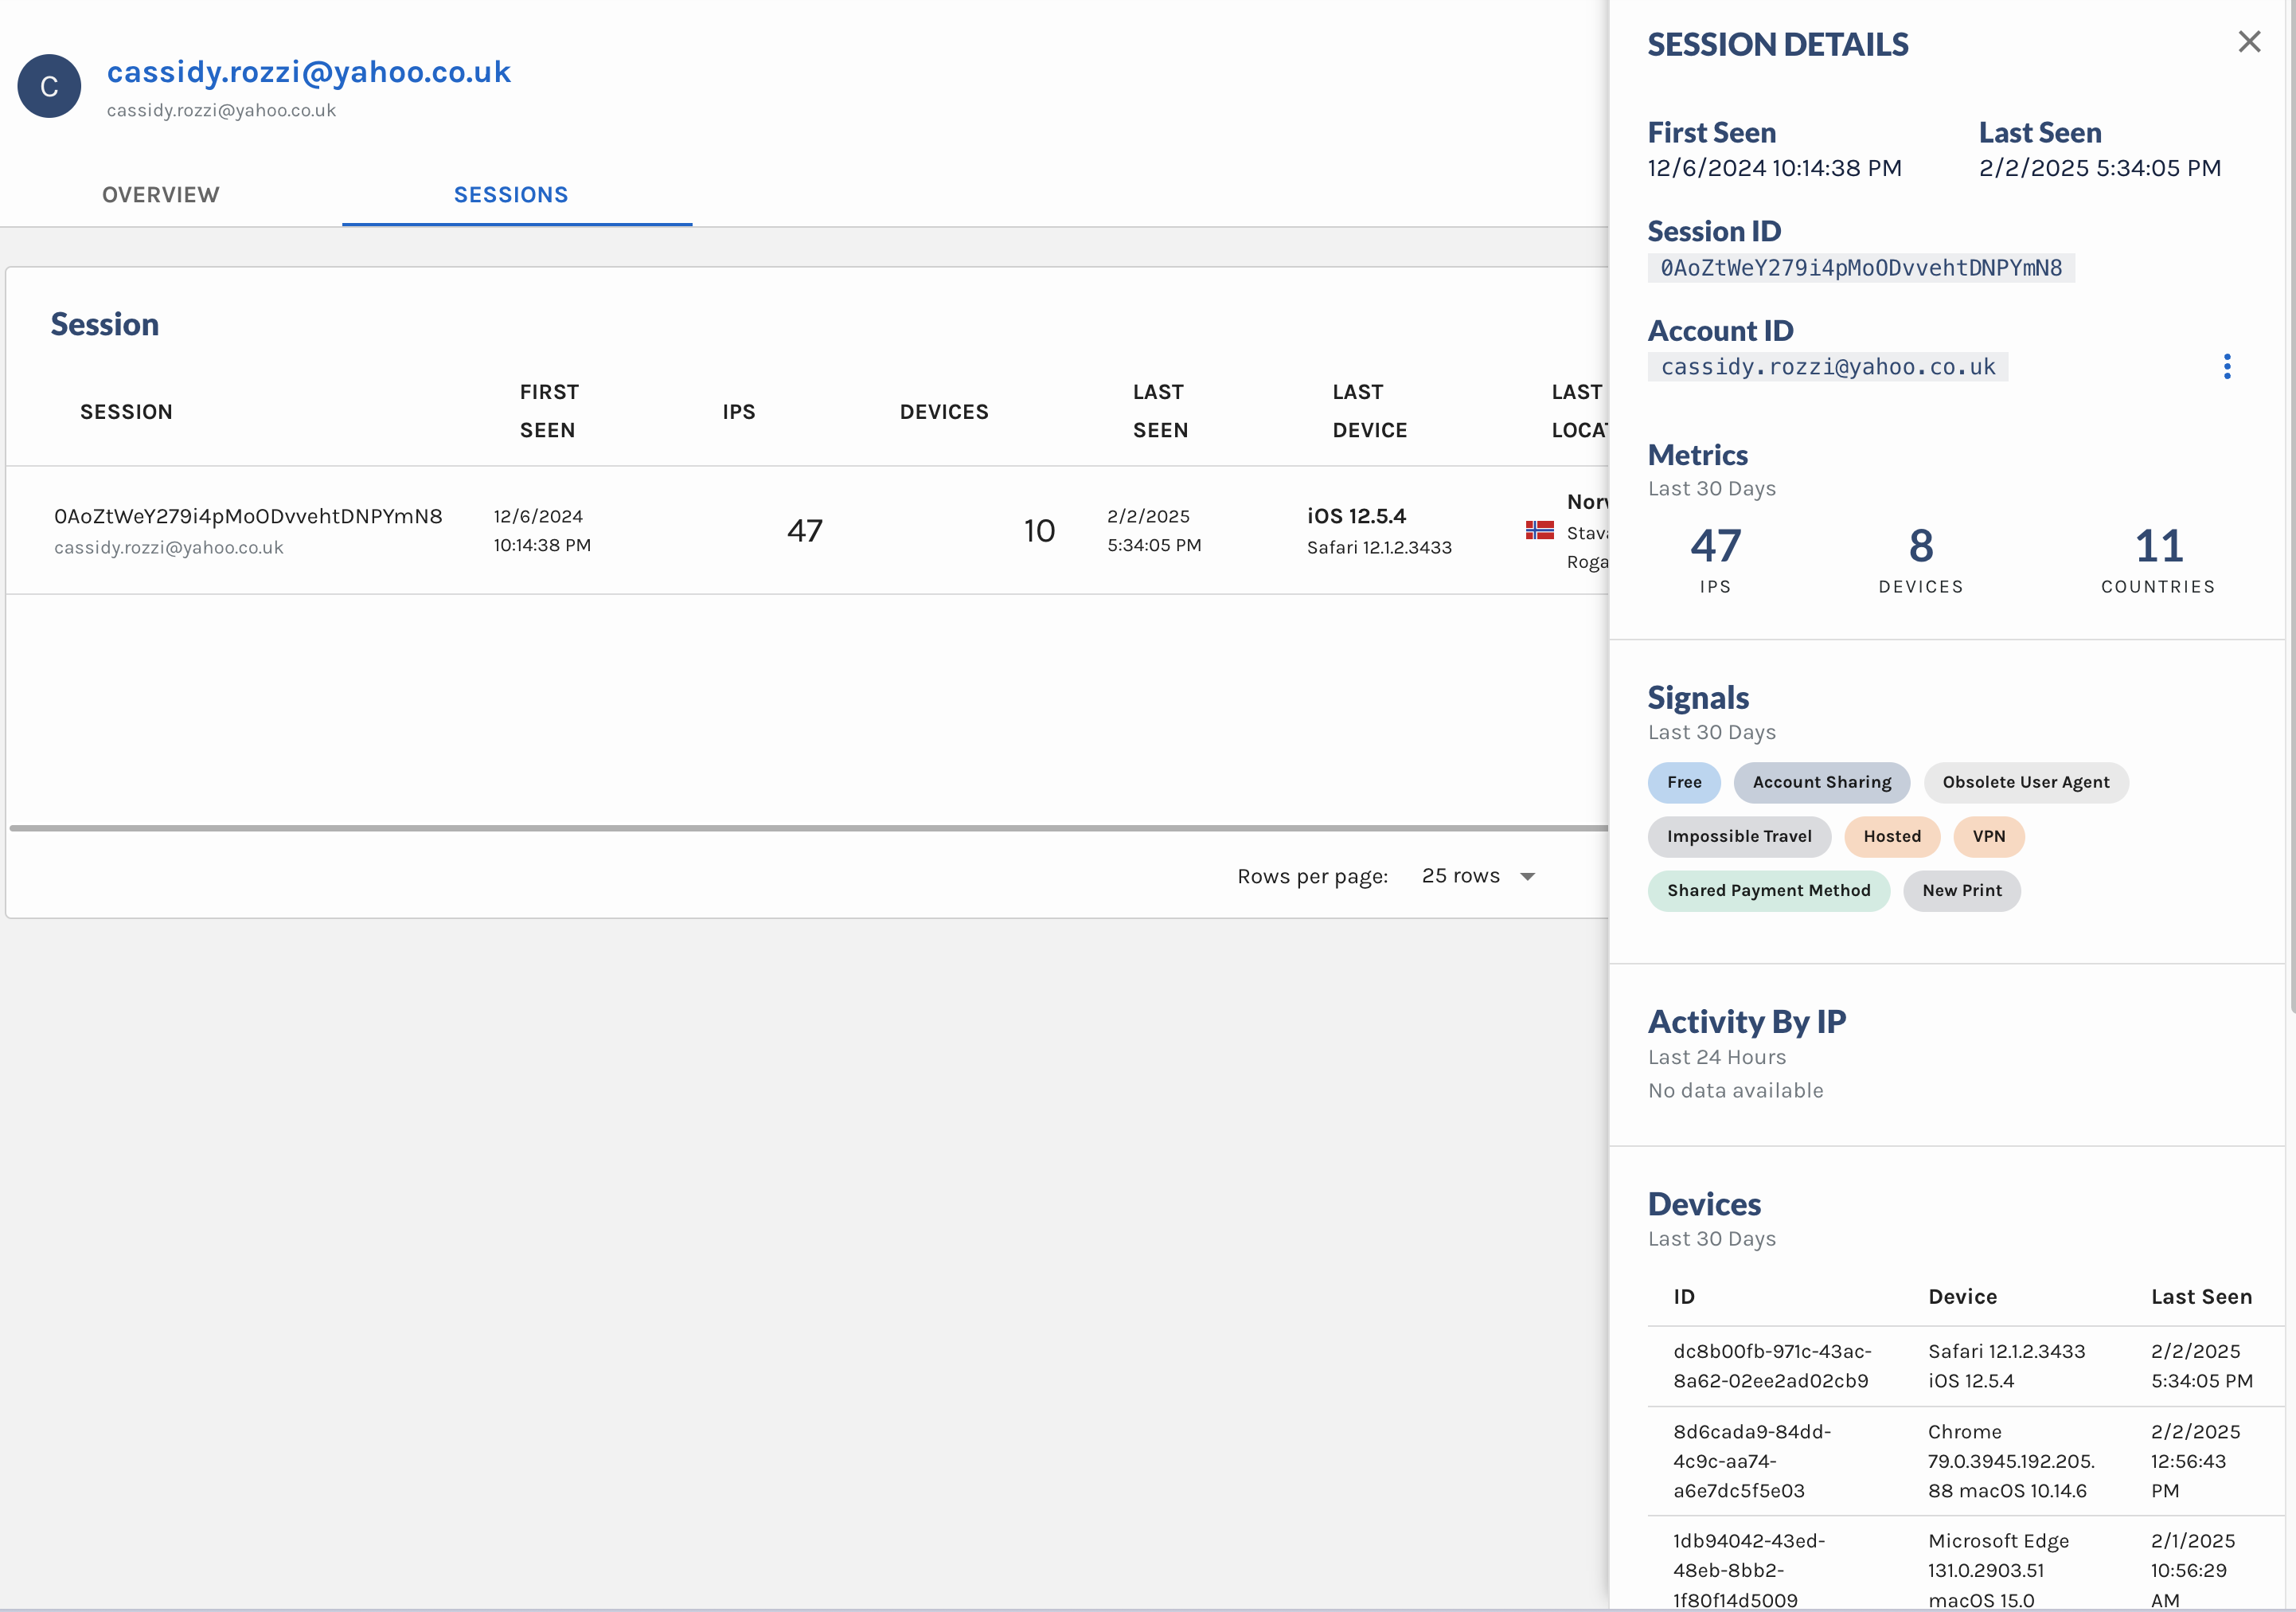The height and width of the screenshot is (1612, 2296).
Task: Click the cassidy.rozzi@yahoo.co.uk header link
Action: pos(309,72)
